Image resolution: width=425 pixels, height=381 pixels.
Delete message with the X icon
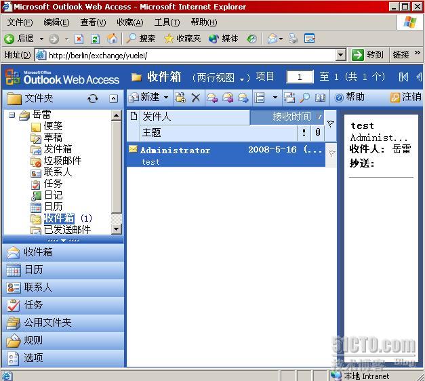196,98
